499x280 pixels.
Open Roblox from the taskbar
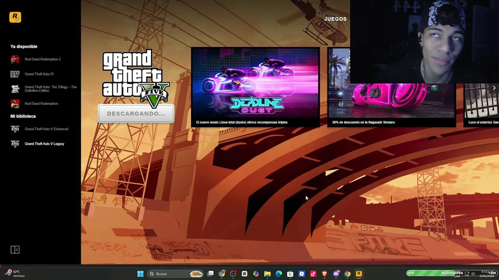coord(301,274)
